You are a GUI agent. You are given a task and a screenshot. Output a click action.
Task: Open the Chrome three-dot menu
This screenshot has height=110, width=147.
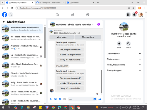click(144, 8)
